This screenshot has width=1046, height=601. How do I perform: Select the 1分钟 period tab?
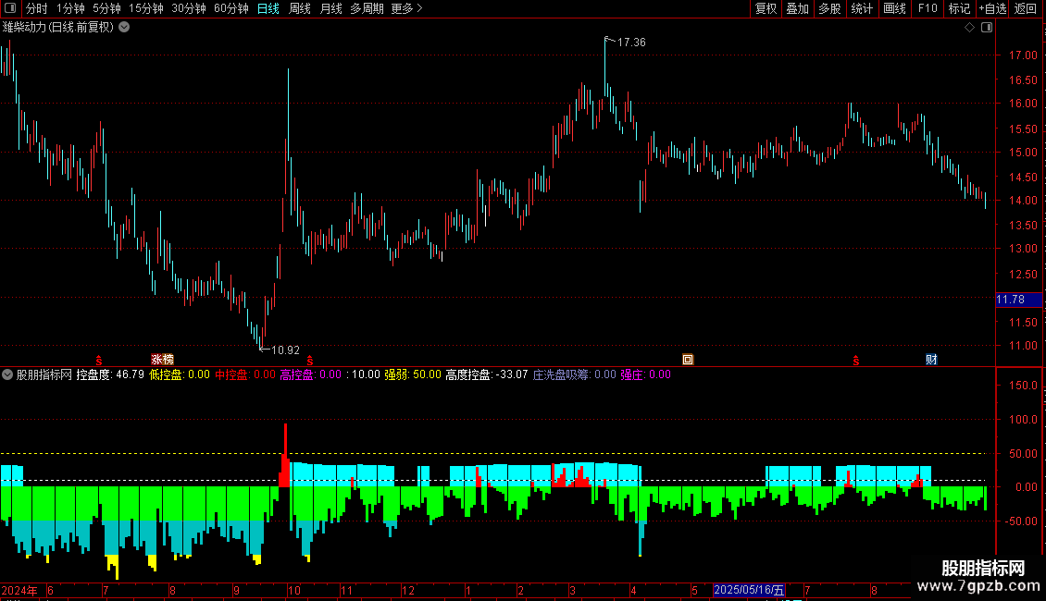coord(70,8)
